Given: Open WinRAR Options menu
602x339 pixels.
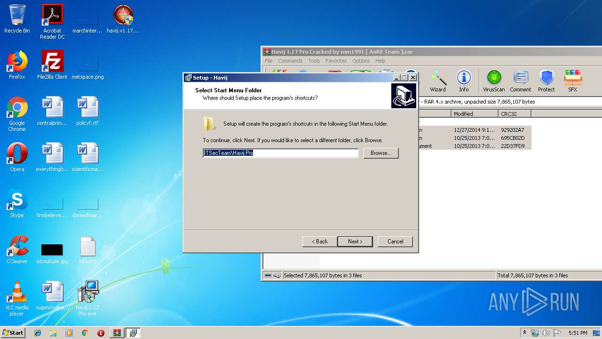Looking at the screenshot, I should tap(361, 61).
